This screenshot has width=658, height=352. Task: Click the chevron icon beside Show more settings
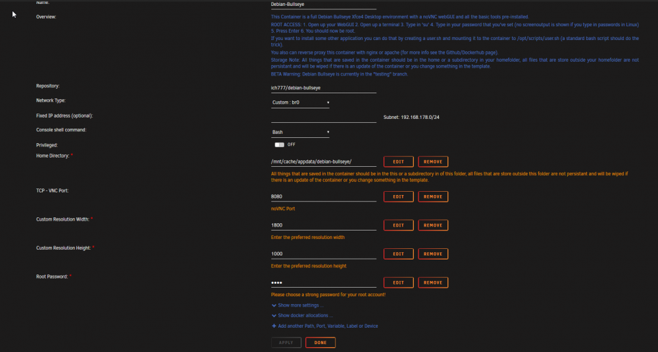[x=274, y=305]
